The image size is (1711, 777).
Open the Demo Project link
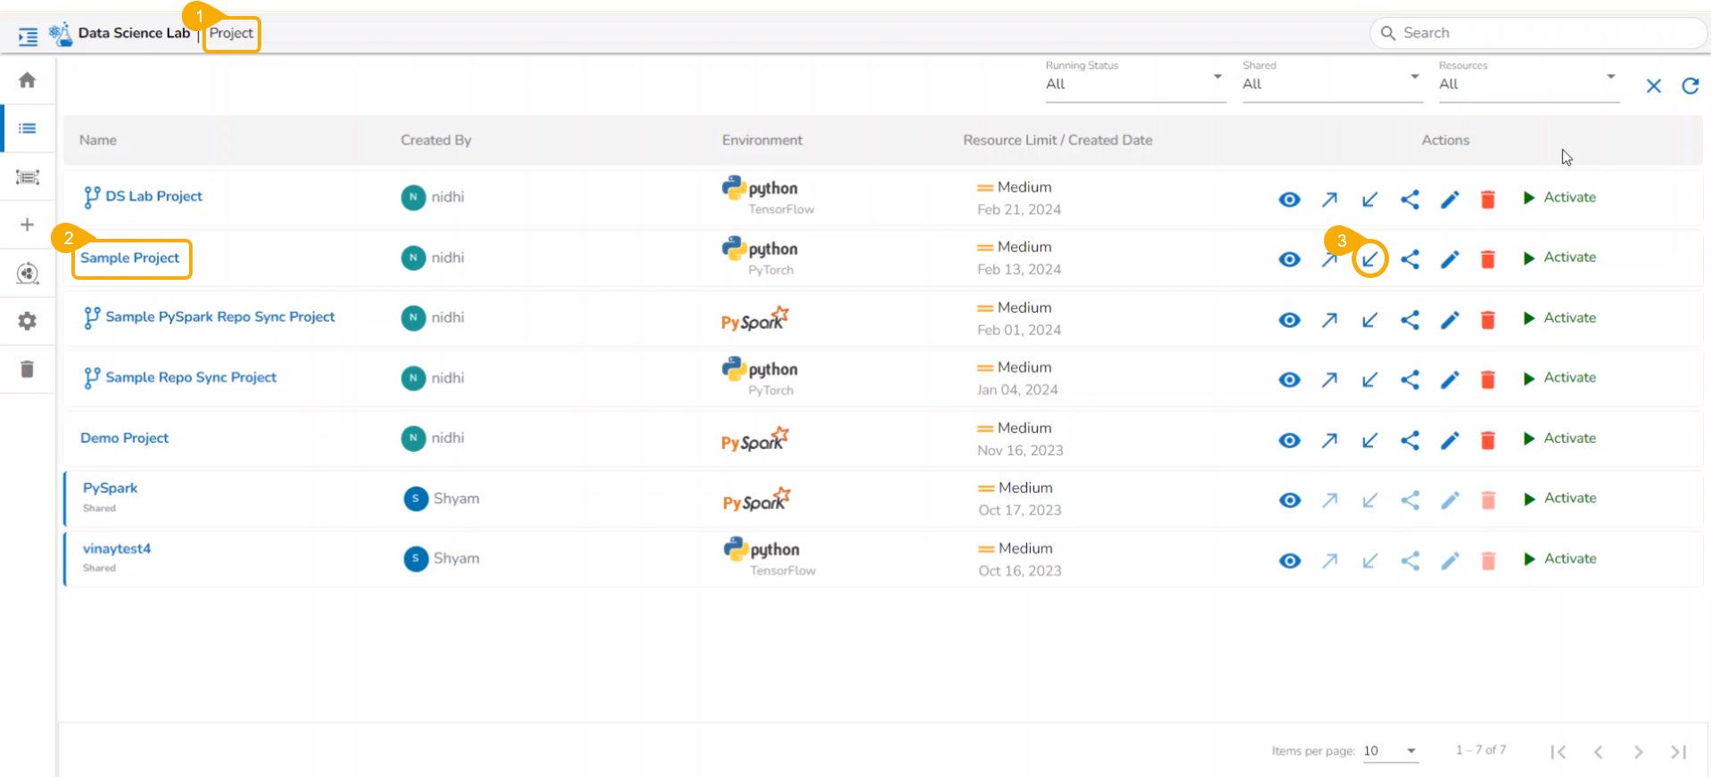click(125, 438)
